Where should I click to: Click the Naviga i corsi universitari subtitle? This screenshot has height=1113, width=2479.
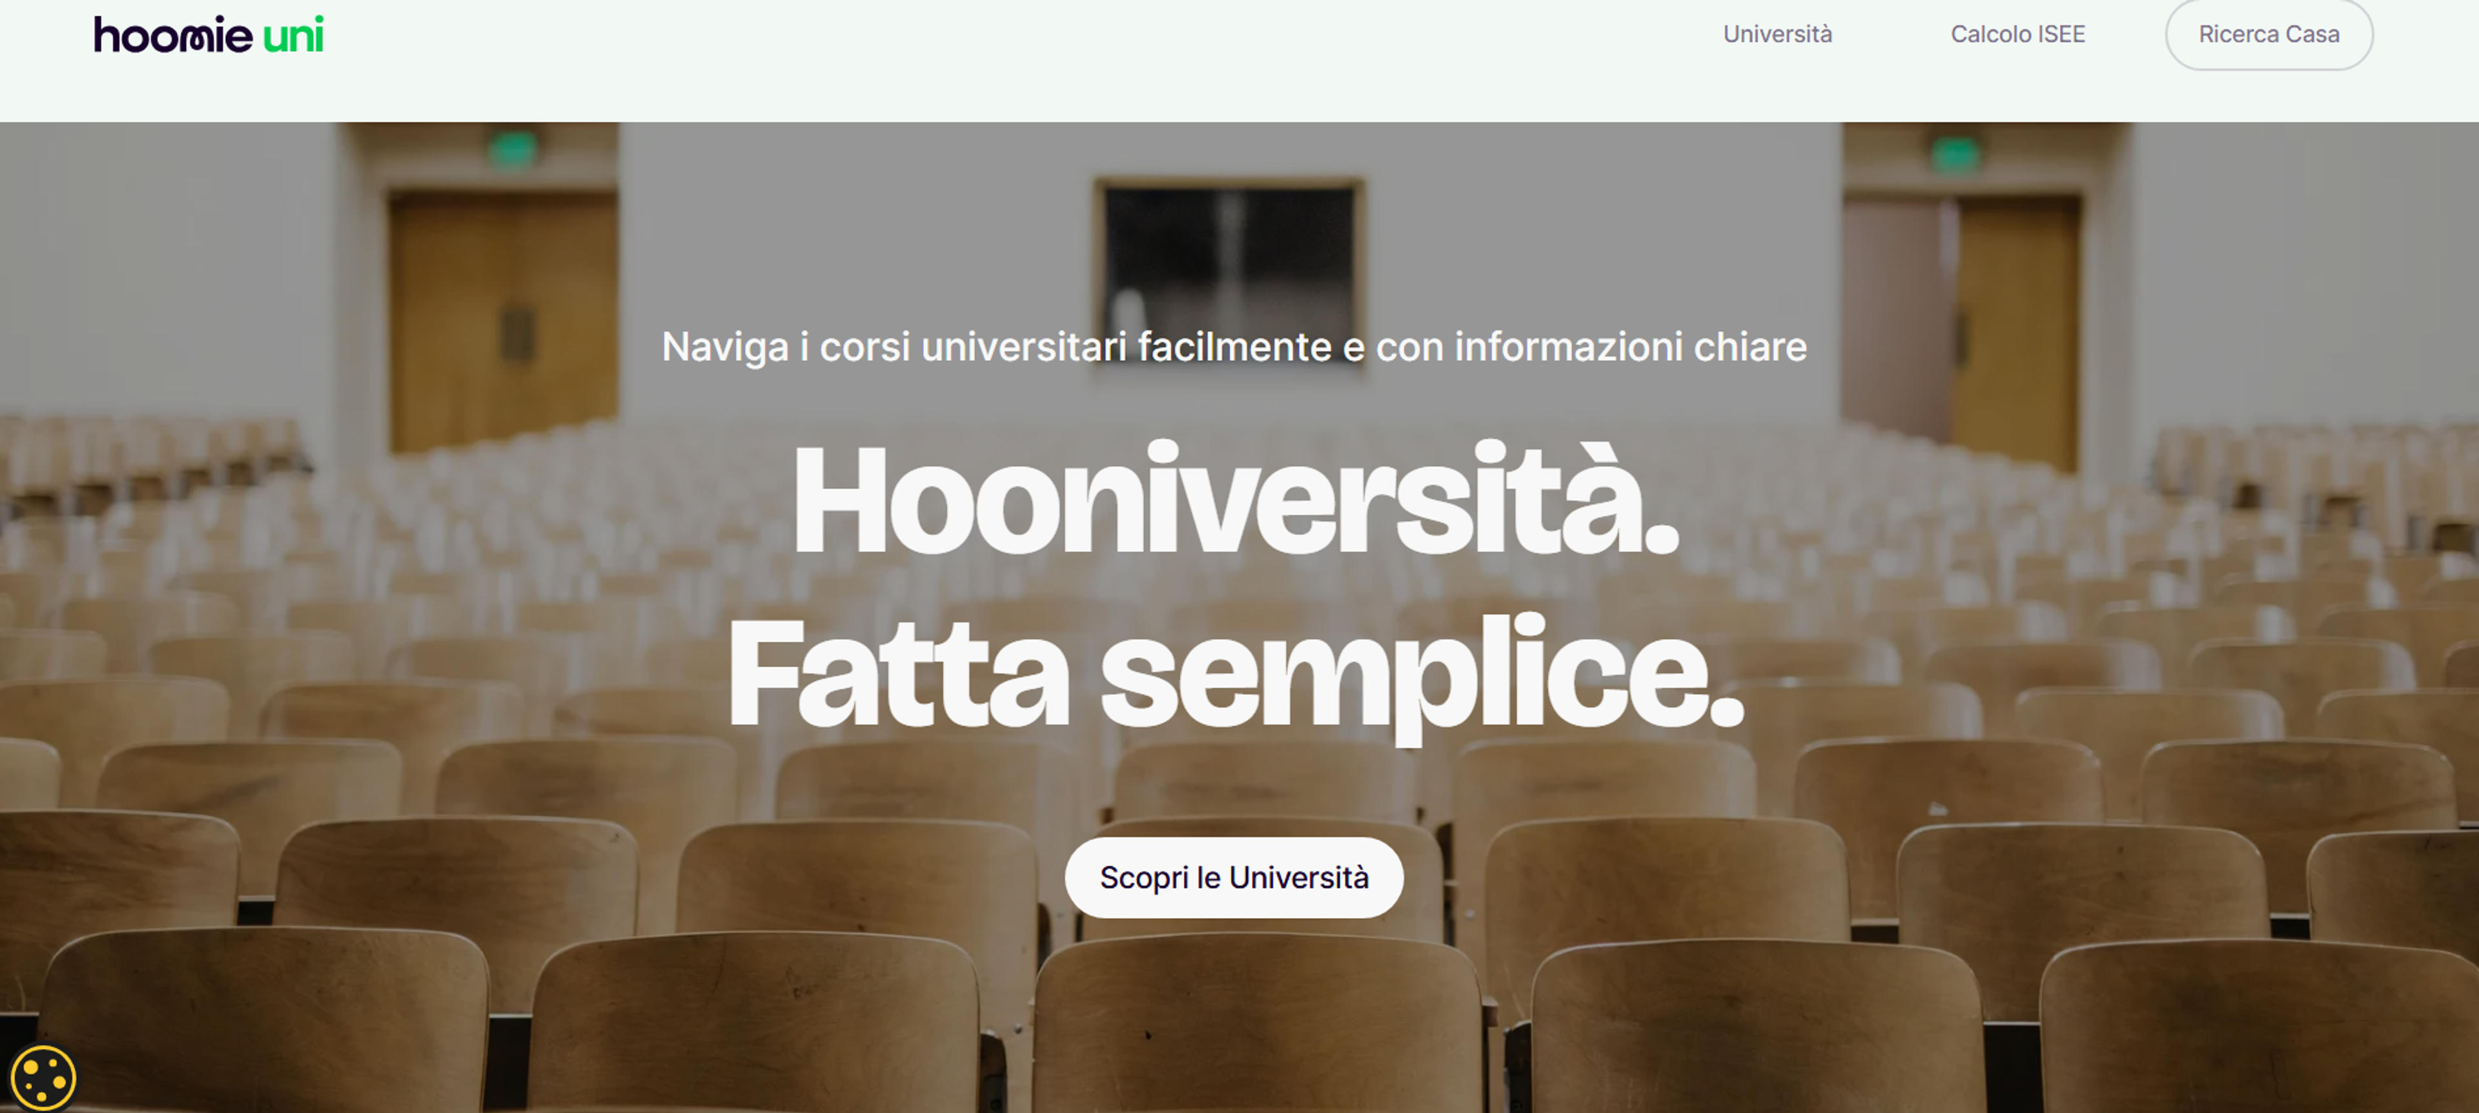[1234, 347]
